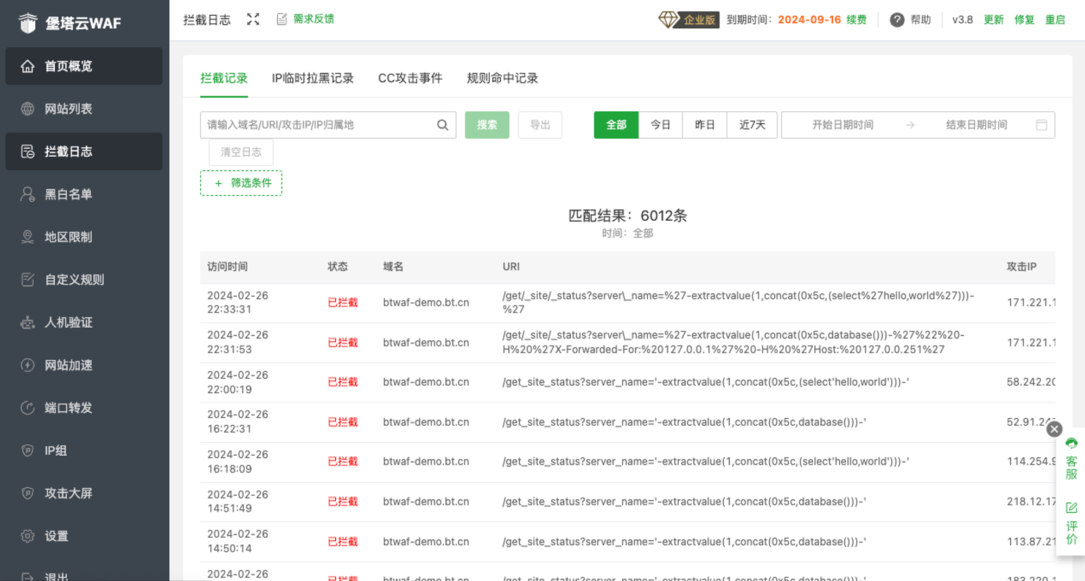The height and width of the screenshot is (581, 1085).
Task: Select the 人机验证 verification icon
Action: 27,322
